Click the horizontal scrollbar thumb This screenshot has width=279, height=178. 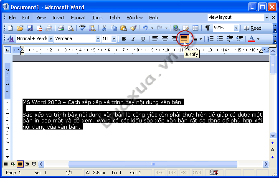pos(153,164)
